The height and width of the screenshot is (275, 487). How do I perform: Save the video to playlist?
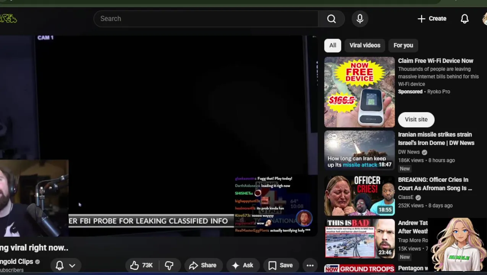coord(281,265)
